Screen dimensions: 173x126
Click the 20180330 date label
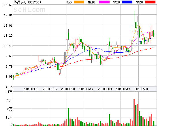point(68,89)
